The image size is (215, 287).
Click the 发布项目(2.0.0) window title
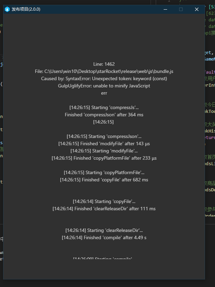[26, 9]
